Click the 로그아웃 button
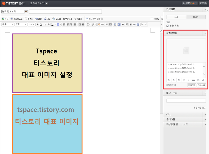 pyautogui.click(x=203, y=3)
